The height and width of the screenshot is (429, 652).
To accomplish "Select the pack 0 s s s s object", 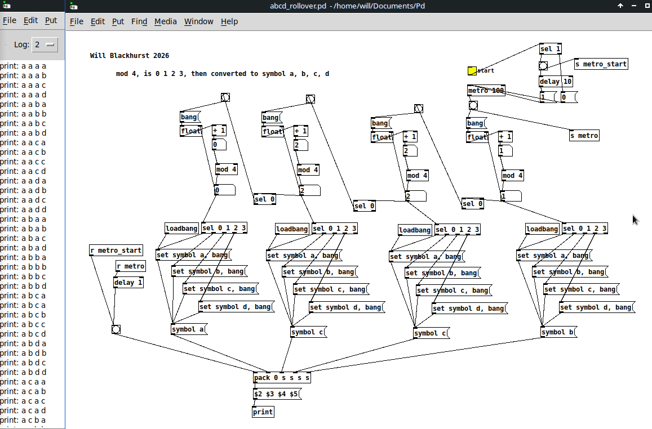I will click(281, 377).
